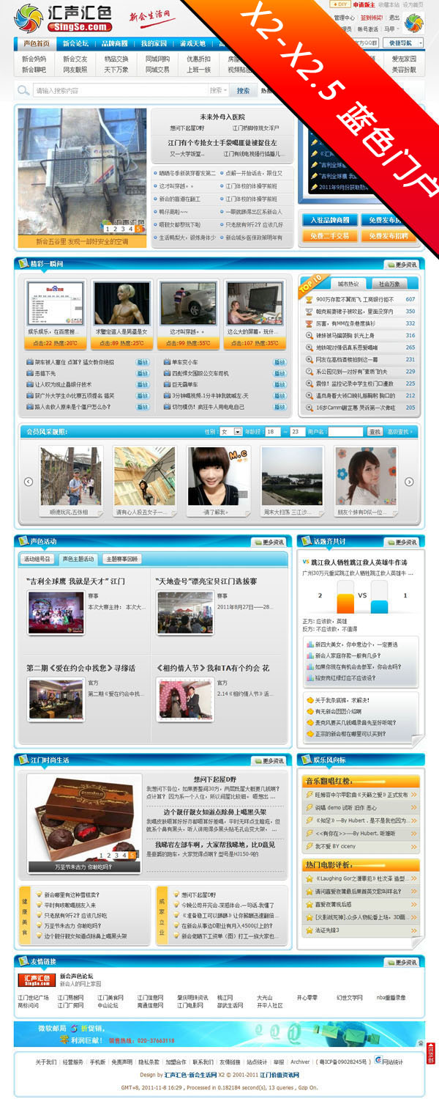Select slide 5 in the top slideshow pager
The image size is (439, 1099).
pyautogui.click(x=139, y=229)
